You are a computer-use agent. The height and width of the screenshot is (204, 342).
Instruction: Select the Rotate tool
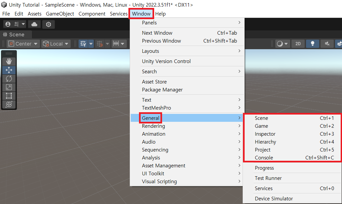9,79
